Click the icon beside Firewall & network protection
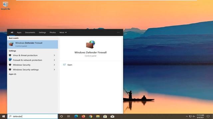Viewport: 213px width, 119px height. point(10,59)
